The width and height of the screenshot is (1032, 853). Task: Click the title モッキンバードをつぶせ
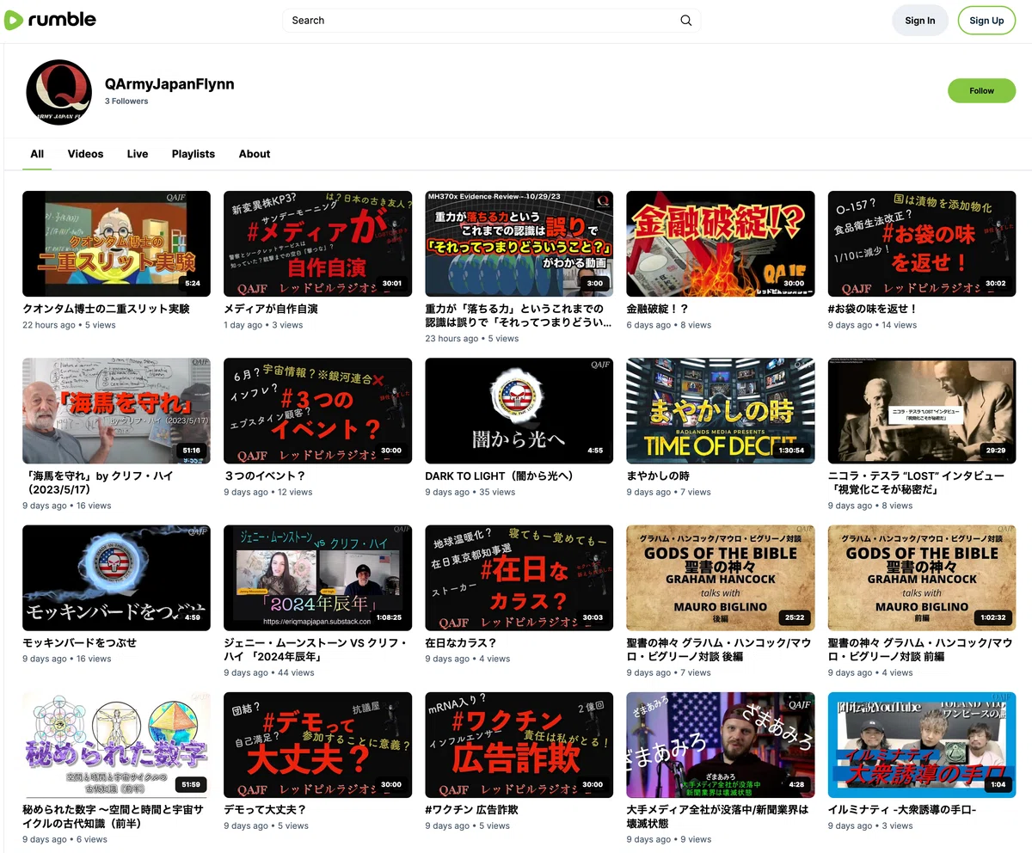[x=79, y=642]
